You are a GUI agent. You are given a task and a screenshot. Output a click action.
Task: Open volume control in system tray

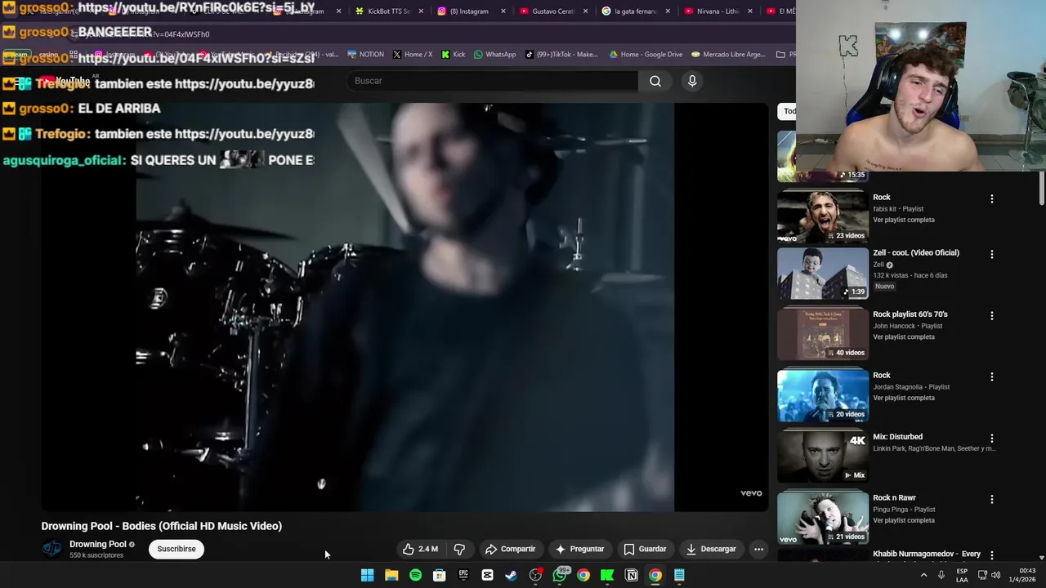tap(995, 575)
